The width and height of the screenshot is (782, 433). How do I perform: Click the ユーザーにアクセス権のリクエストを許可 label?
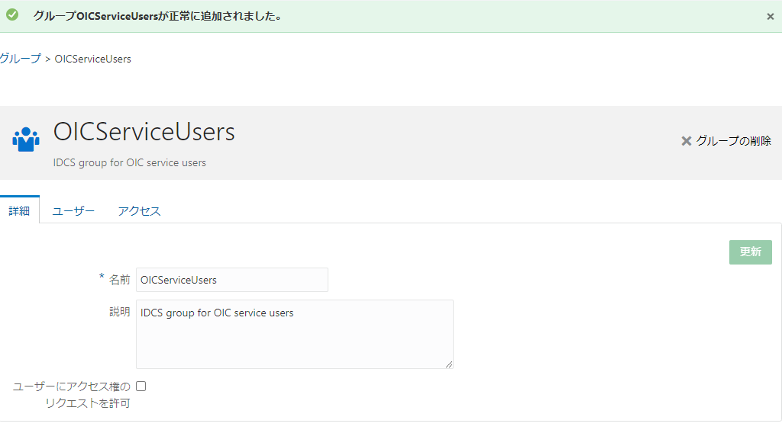coord(72,394)
